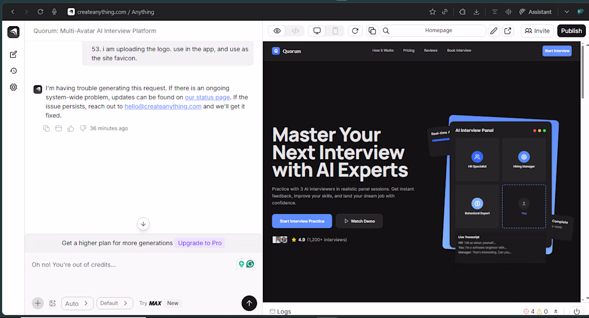The image size is (589, 318).
Task: Click the Hiring Manager avatar card
Action: pyautogui.click(x=524, y=160)
